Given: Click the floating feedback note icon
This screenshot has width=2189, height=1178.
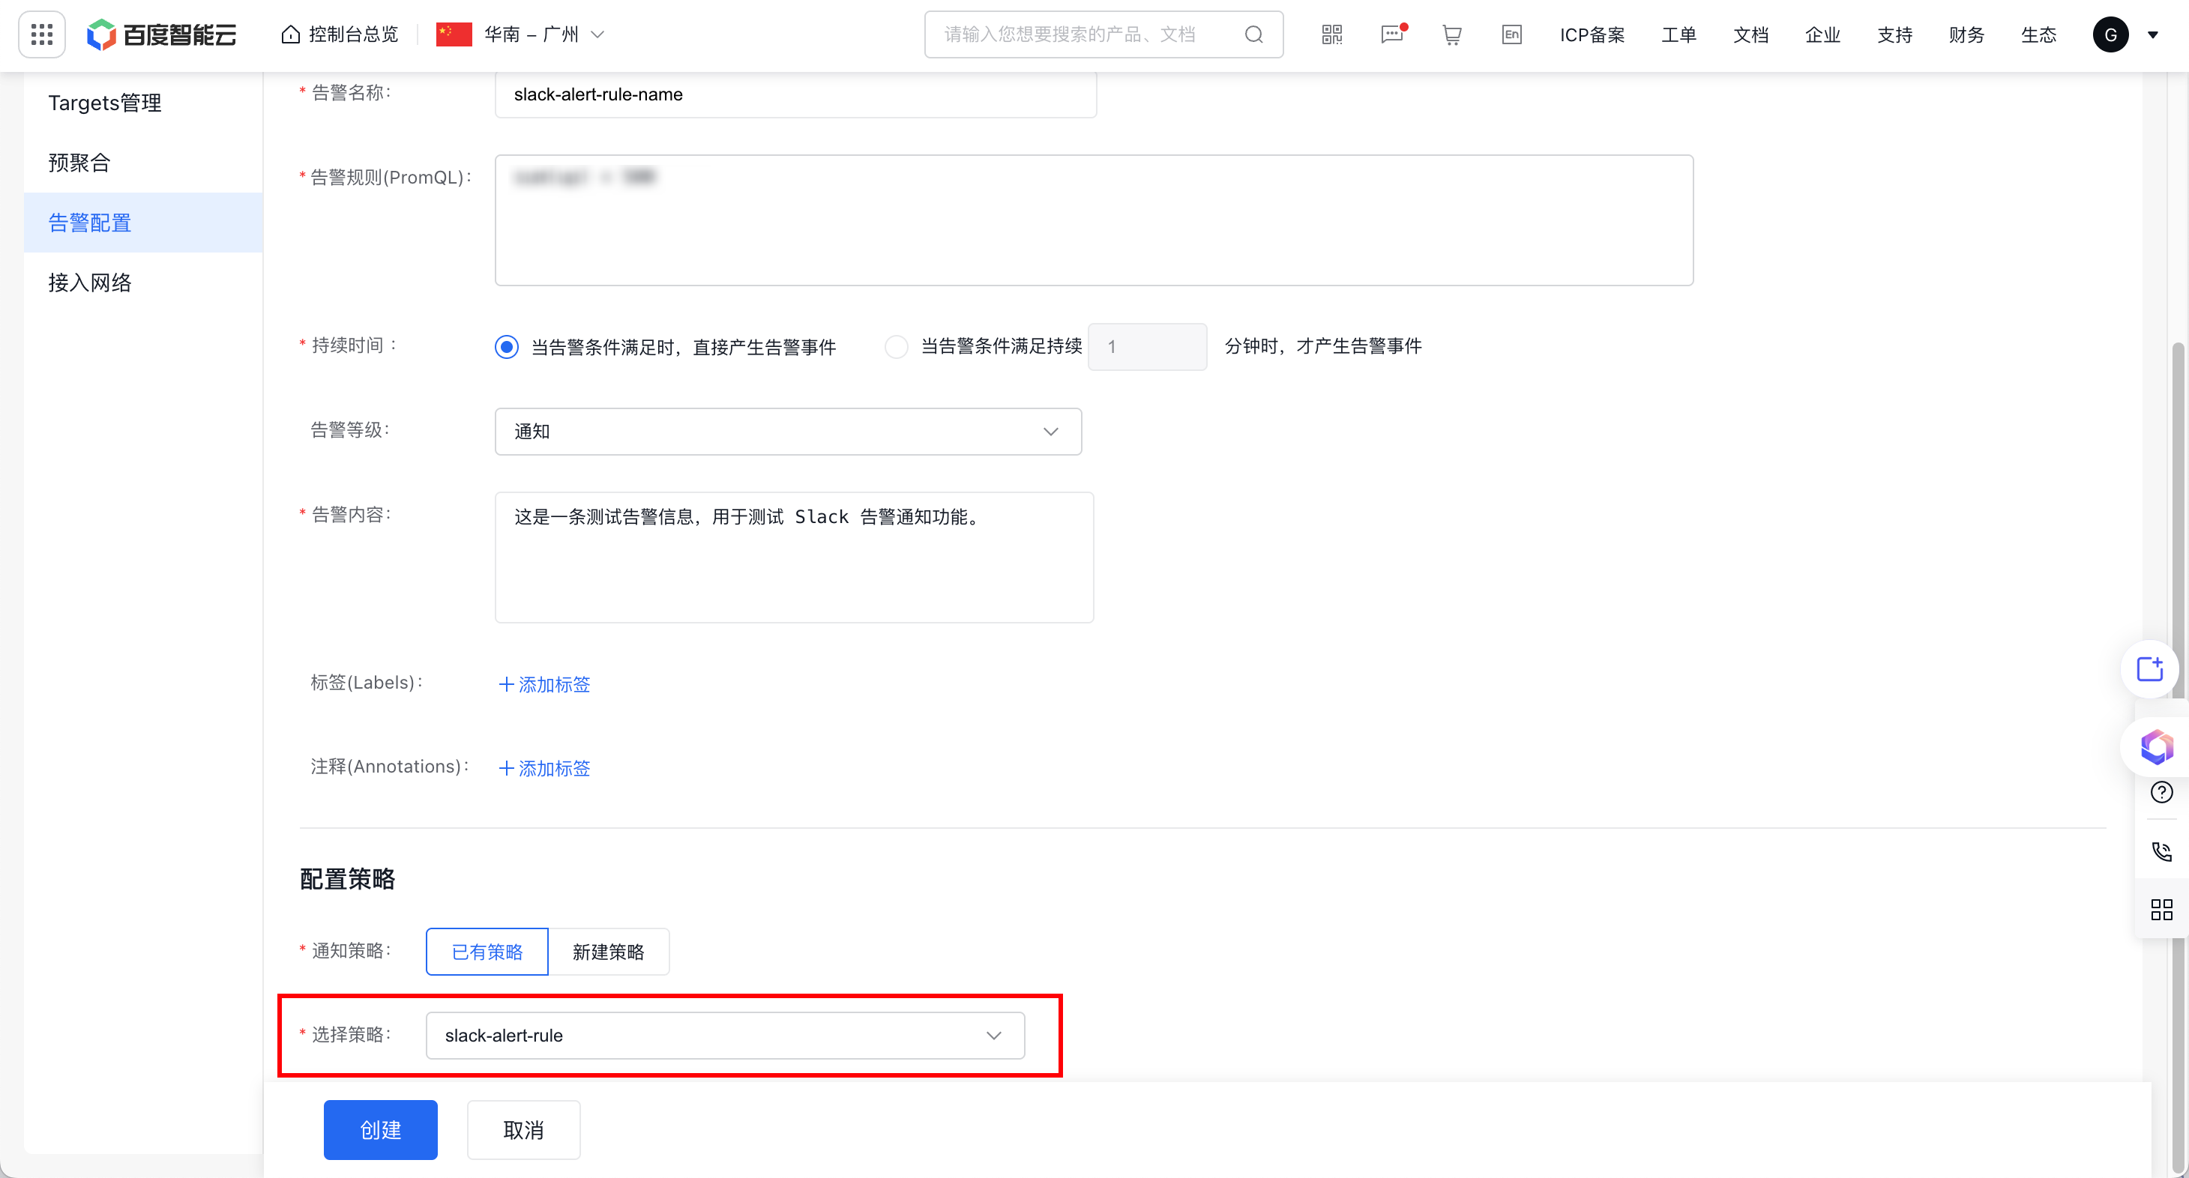Looking at the screenshot, I should [2149, 669].
